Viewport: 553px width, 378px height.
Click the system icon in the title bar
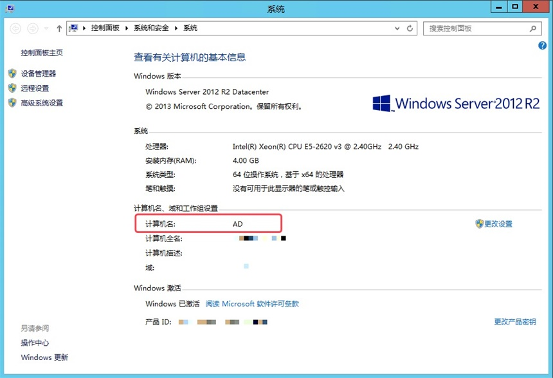point(10,8)
